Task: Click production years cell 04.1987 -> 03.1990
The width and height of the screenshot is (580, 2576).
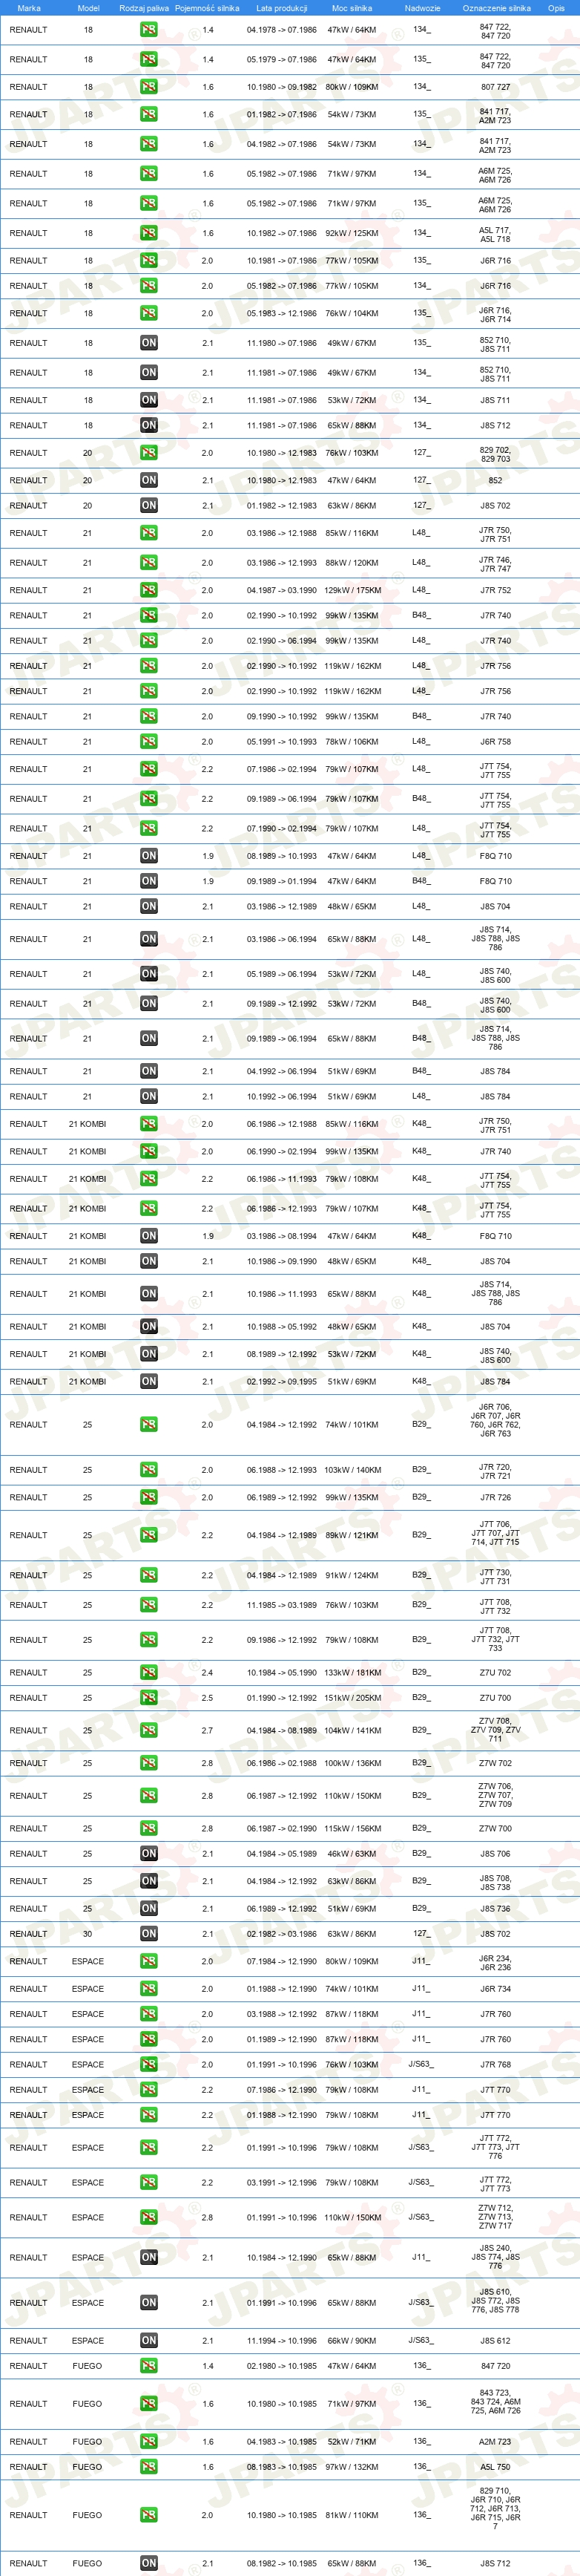Action: click(x=282, y=590)
